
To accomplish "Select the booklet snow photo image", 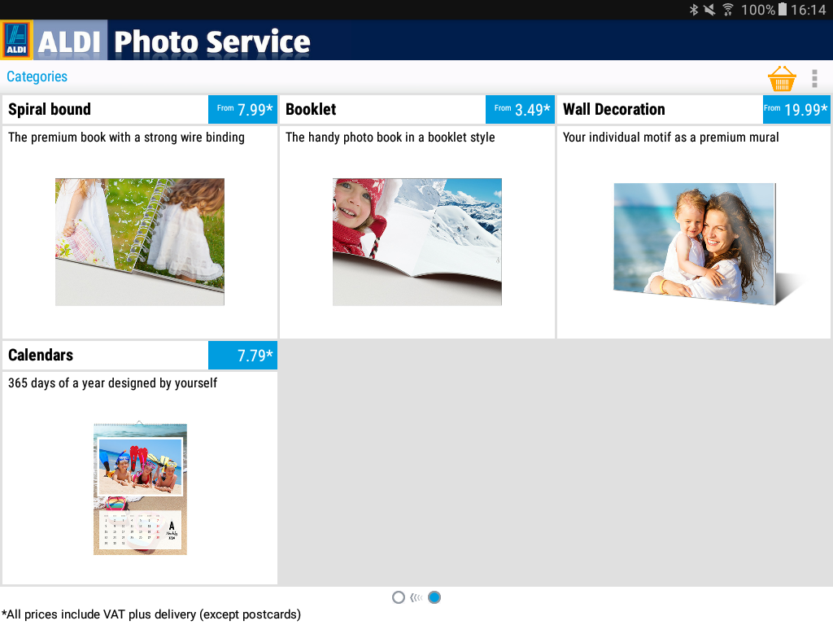I will (417, 242).
